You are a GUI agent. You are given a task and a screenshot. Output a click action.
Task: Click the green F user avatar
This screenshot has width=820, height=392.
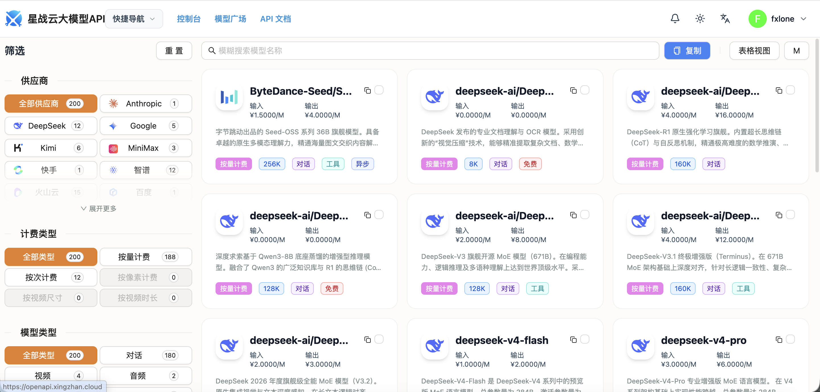757,19
